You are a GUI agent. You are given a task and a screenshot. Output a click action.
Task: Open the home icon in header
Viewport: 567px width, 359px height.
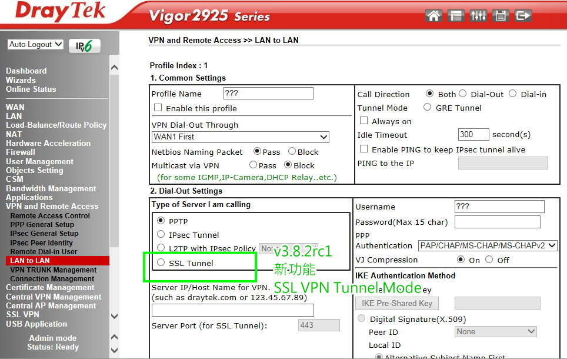(433, 15)
